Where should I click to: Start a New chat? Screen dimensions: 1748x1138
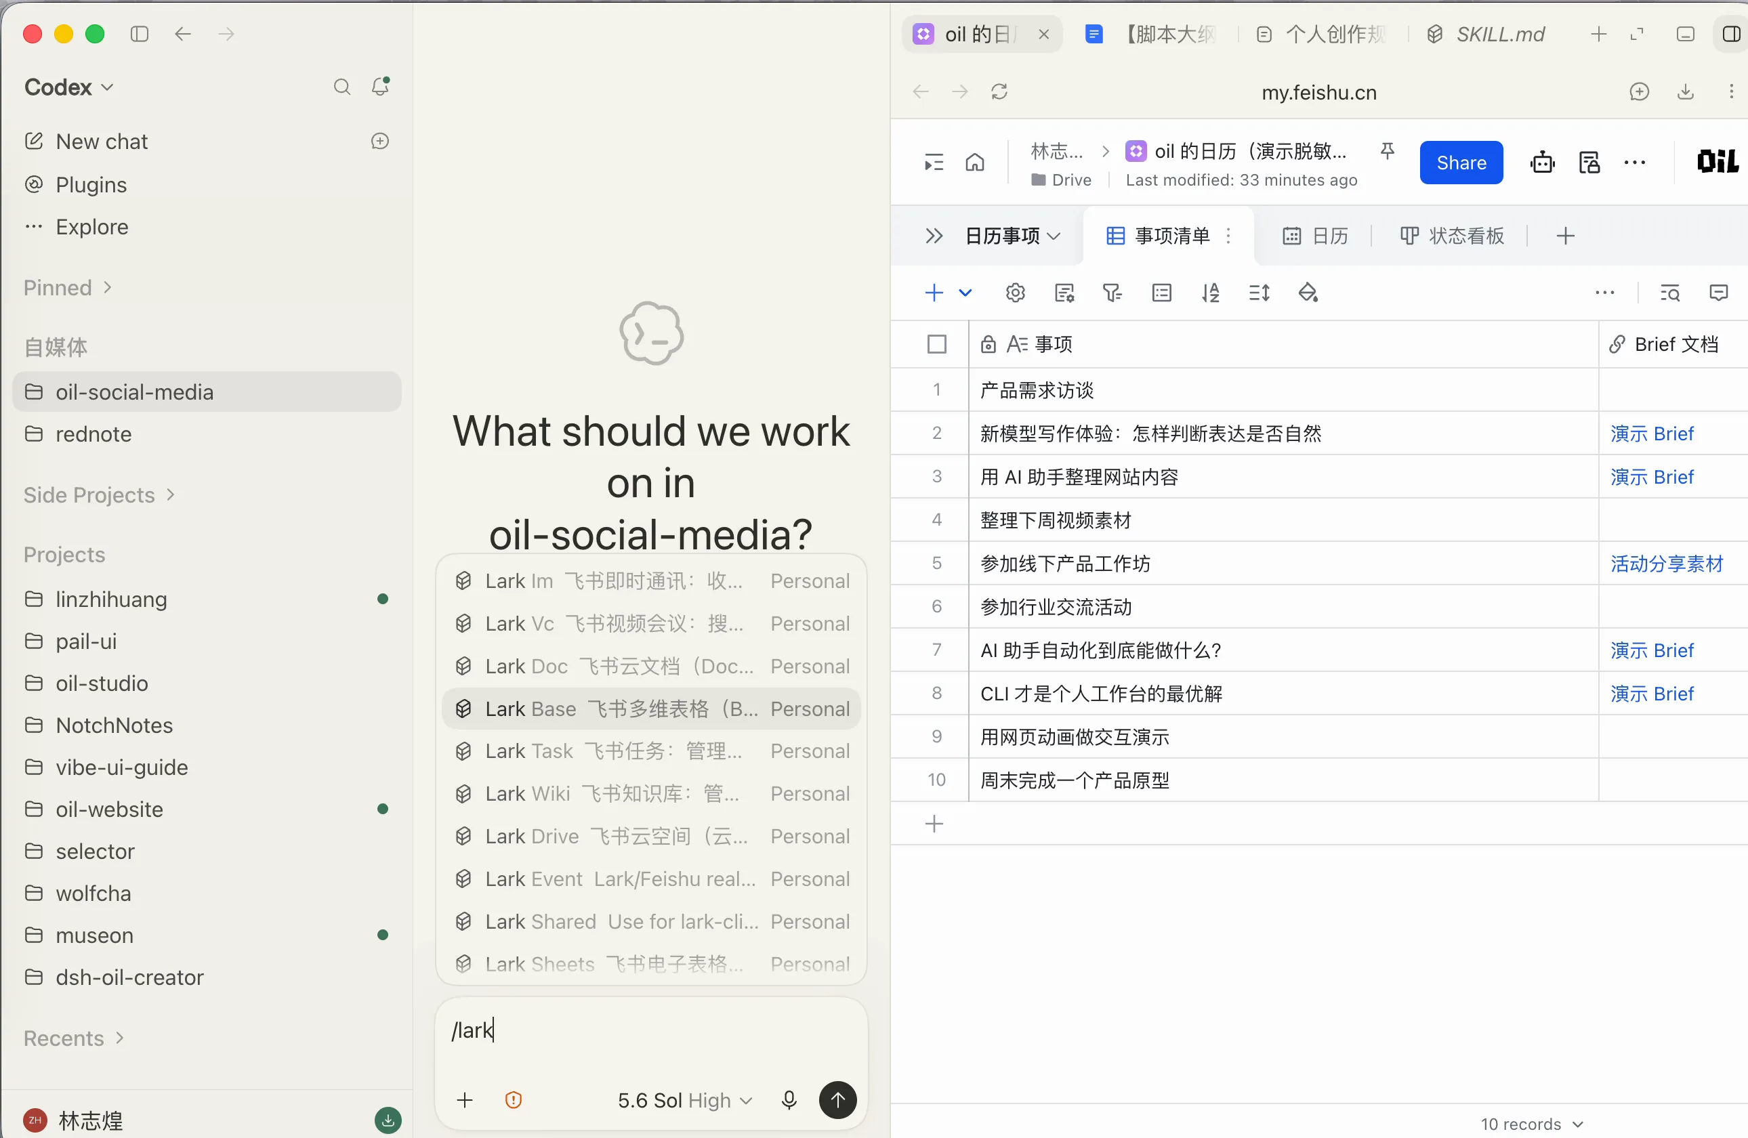(102, 141)
